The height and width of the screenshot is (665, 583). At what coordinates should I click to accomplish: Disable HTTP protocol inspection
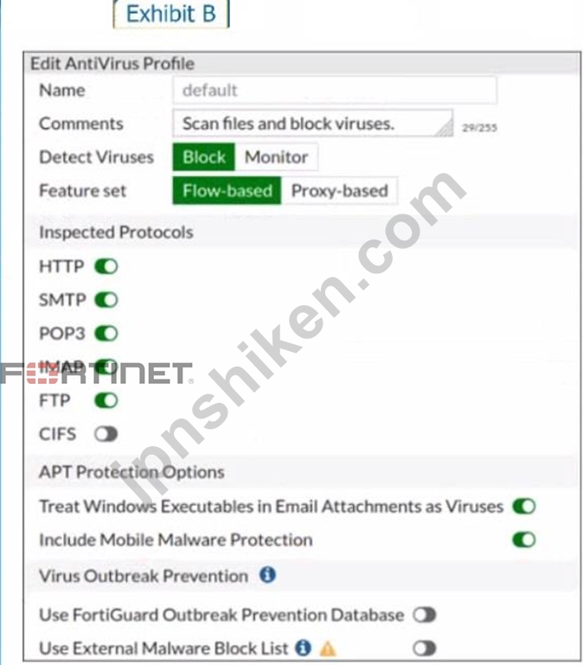pos(106,266)
